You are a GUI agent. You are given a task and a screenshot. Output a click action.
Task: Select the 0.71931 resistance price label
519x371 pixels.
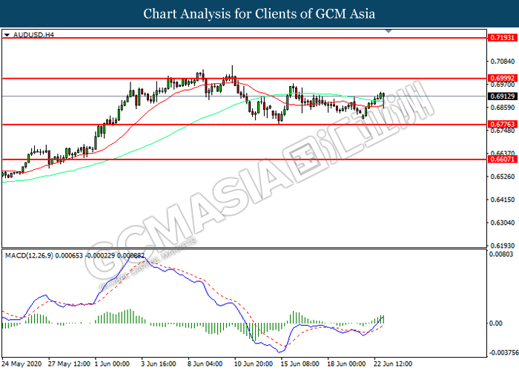point(503,38)
